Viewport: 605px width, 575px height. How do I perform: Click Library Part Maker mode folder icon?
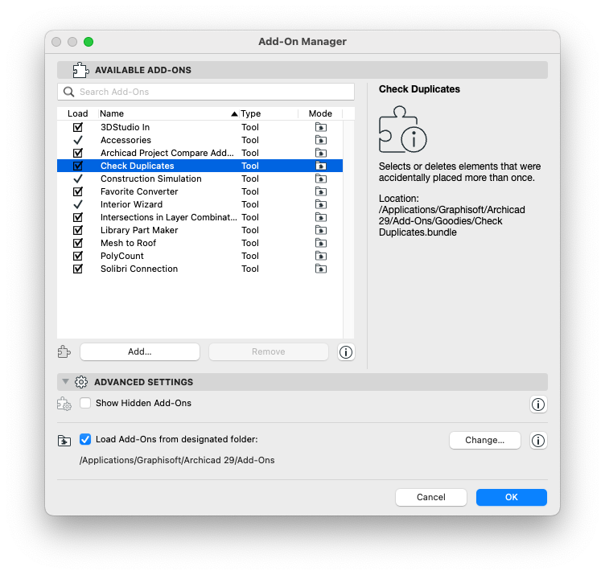click(x=321, y=230)
